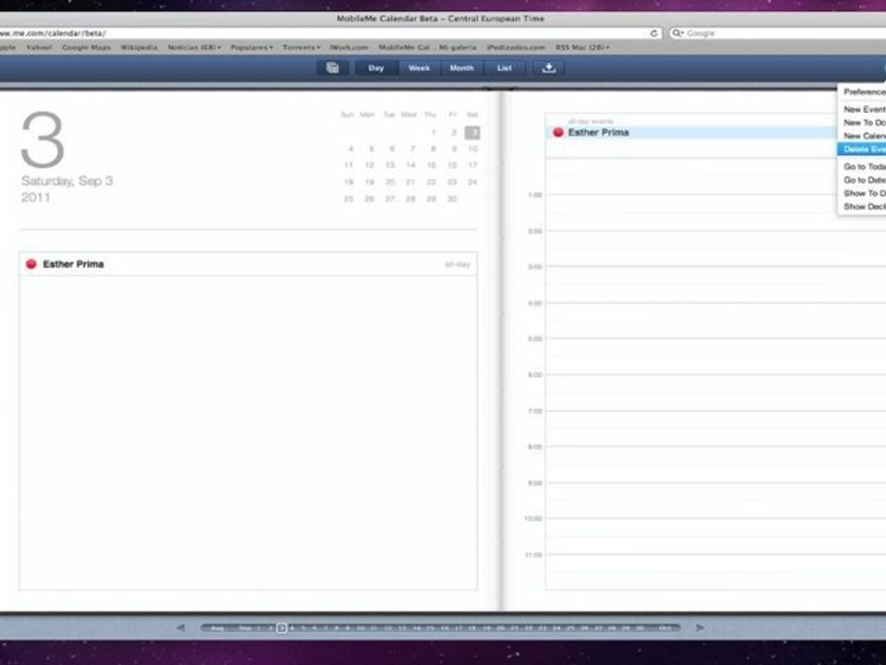Open the iPodizados.com bookmark

[515, 47]
